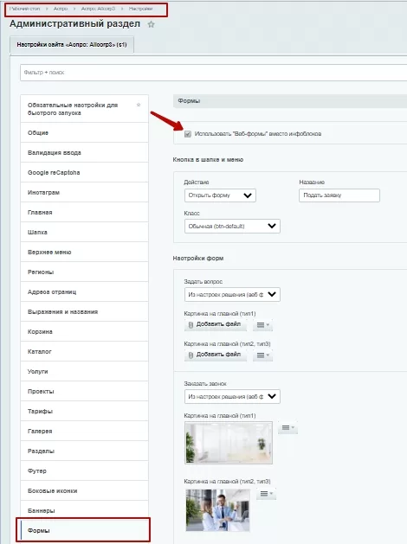Screen dimensions: 407x544
Task: Expand the Действие dropdown 'Открыть форму'
Action: (220, 195)
